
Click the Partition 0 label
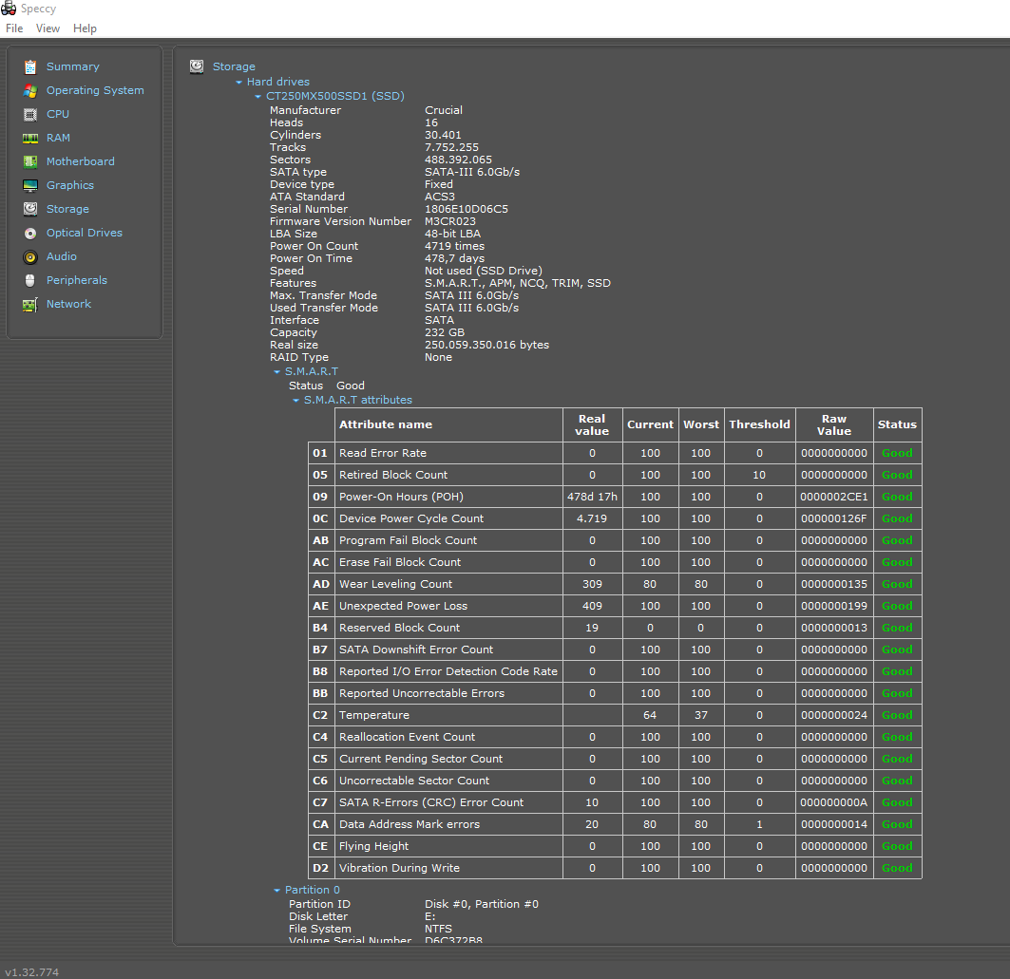click(x=312, y=890)
